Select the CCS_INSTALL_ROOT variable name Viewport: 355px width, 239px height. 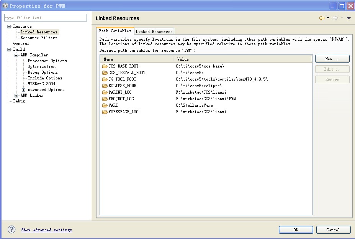pos(127,73)
